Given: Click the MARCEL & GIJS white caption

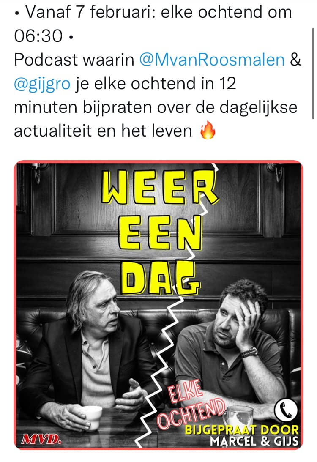Looking at the screenshot, I should [x=254, y=441].
